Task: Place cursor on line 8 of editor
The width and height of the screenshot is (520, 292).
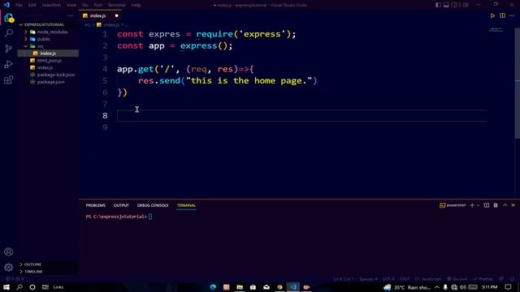Action: click(x=301, y=115)
